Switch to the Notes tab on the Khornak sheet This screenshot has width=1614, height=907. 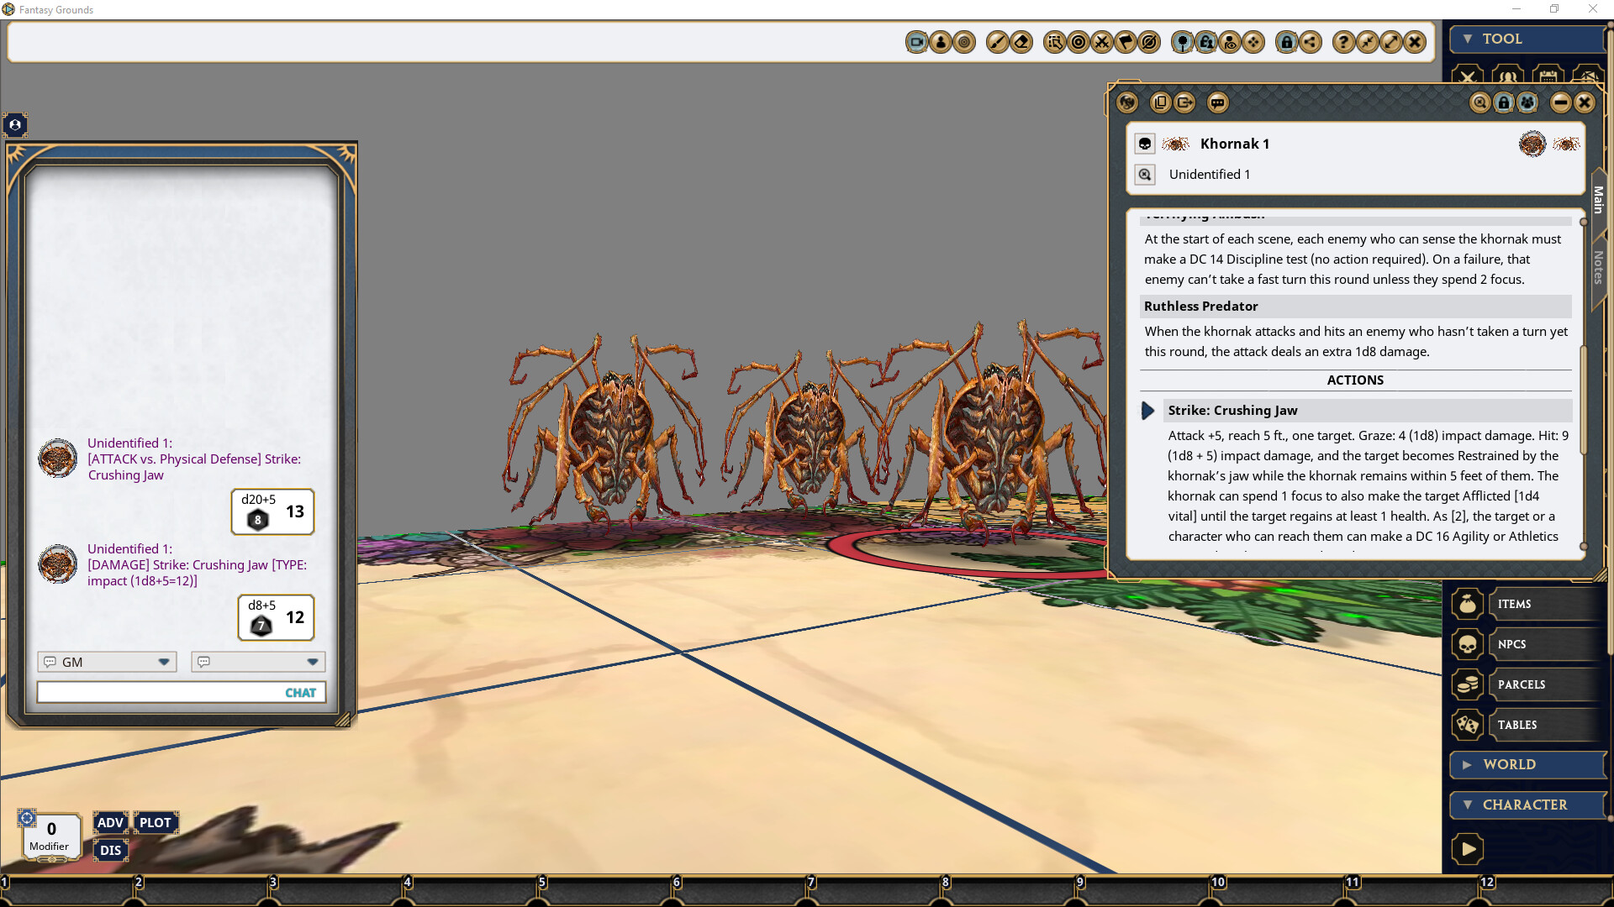coord(1598,265)
